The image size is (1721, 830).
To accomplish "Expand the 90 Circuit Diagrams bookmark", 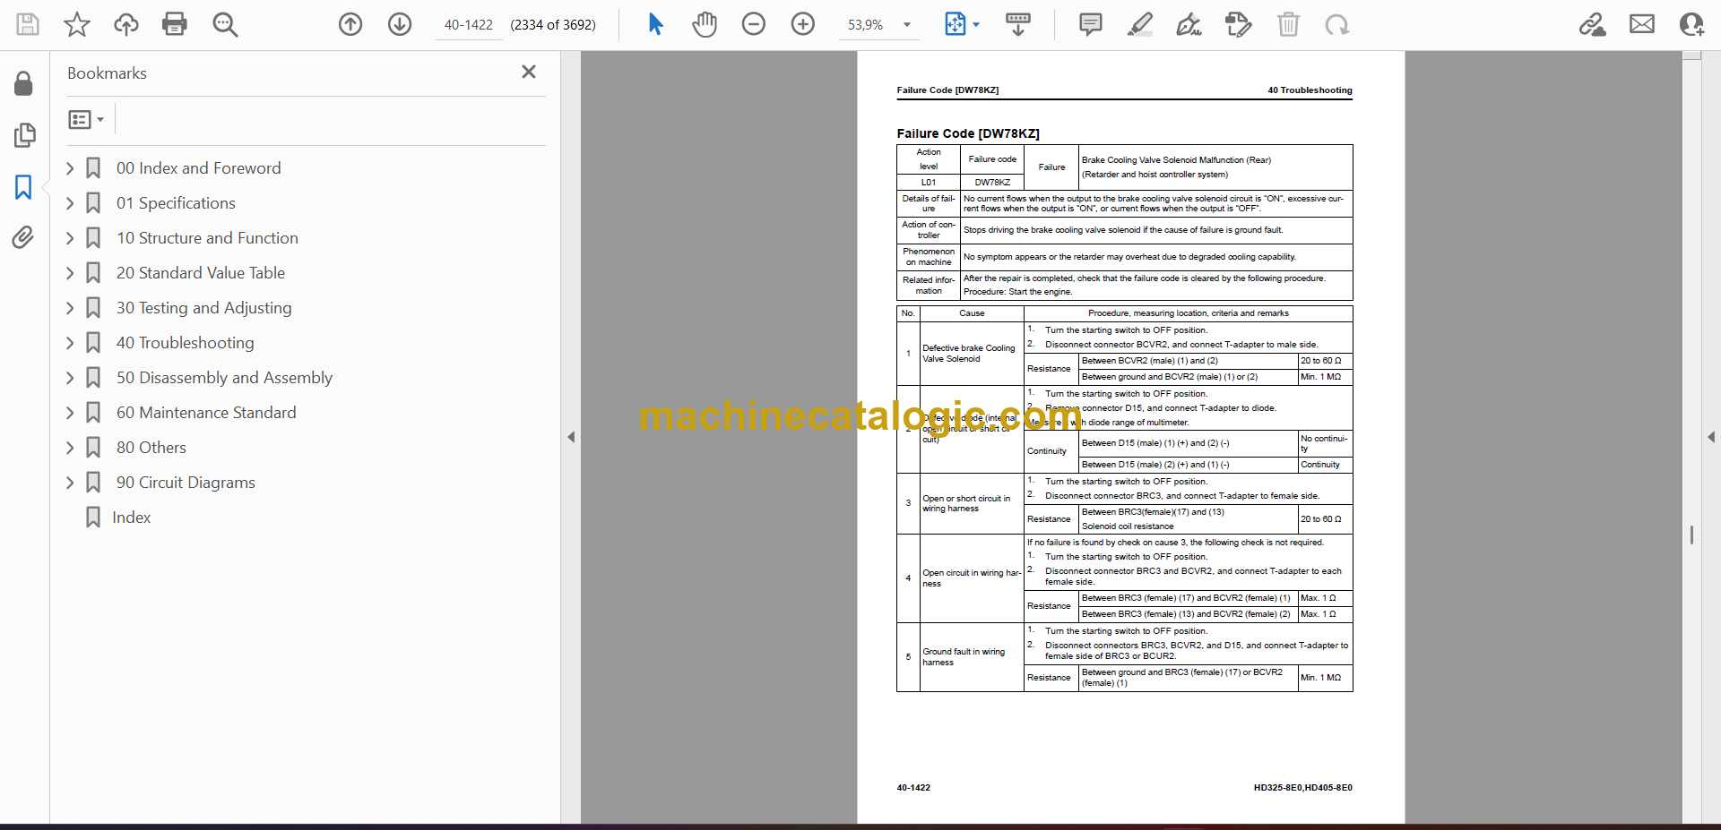I will [70, 483].
